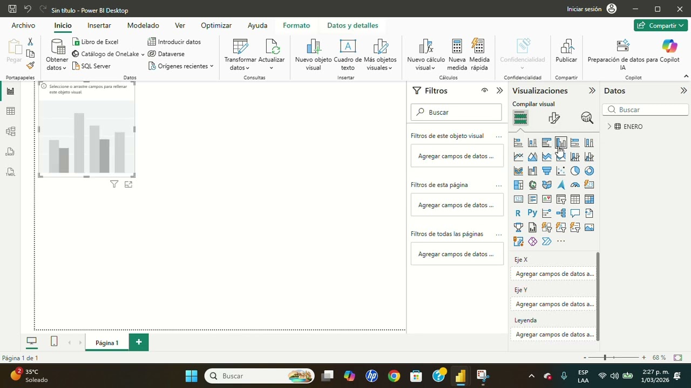Select the KPI visual
Image resolution: width=691 pixels, height=388 pixels.
(547, 199)
